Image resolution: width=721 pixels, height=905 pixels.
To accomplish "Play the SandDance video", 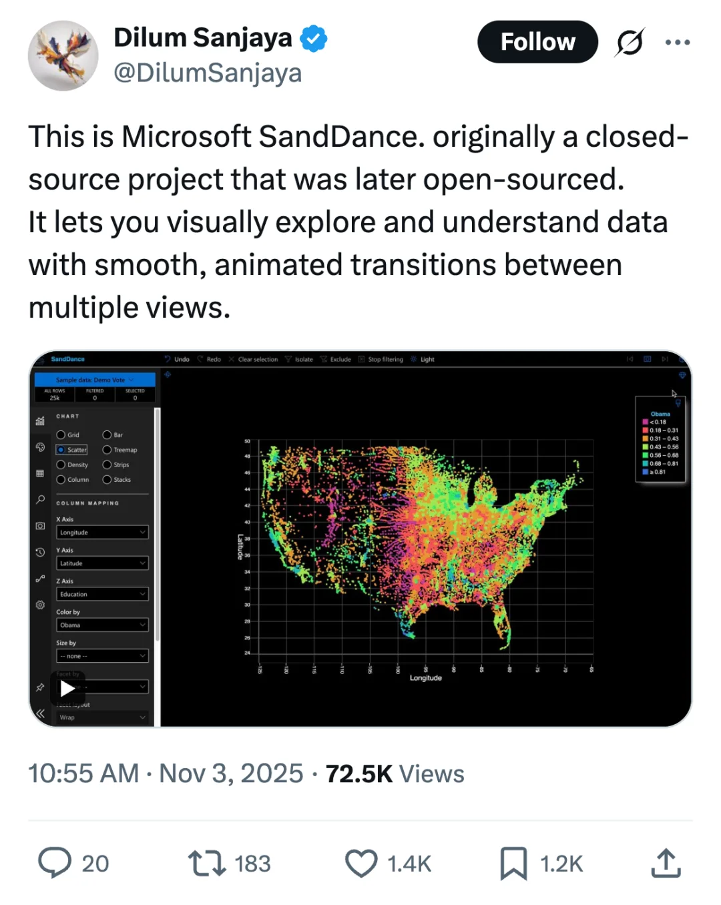I will [67, 688].
